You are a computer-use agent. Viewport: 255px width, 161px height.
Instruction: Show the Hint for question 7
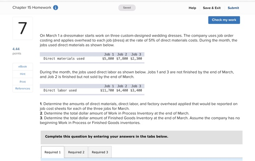point(23,74)
